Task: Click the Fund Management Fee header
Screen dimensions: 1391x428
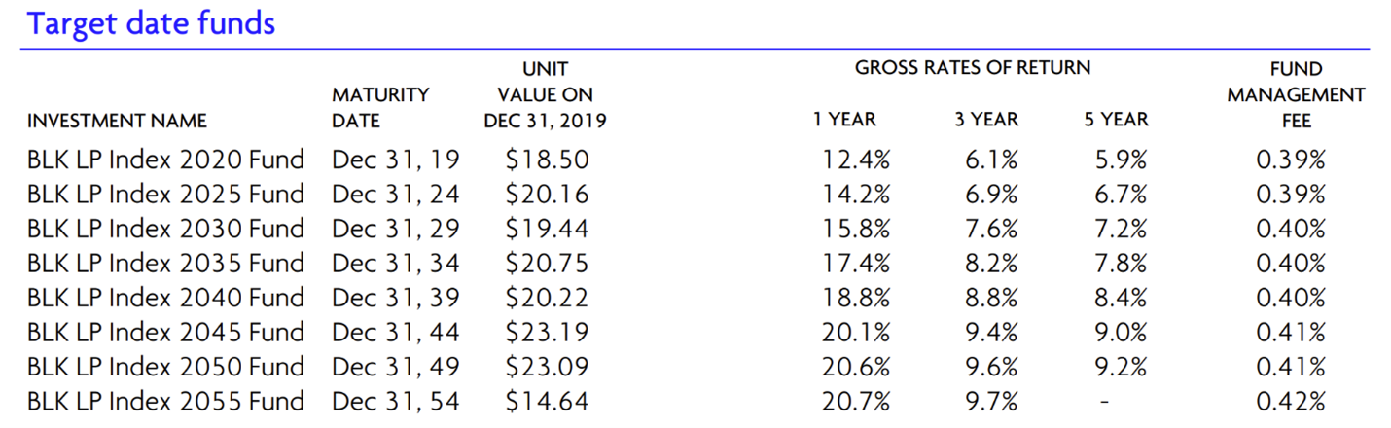Action: click(1296, 95)
